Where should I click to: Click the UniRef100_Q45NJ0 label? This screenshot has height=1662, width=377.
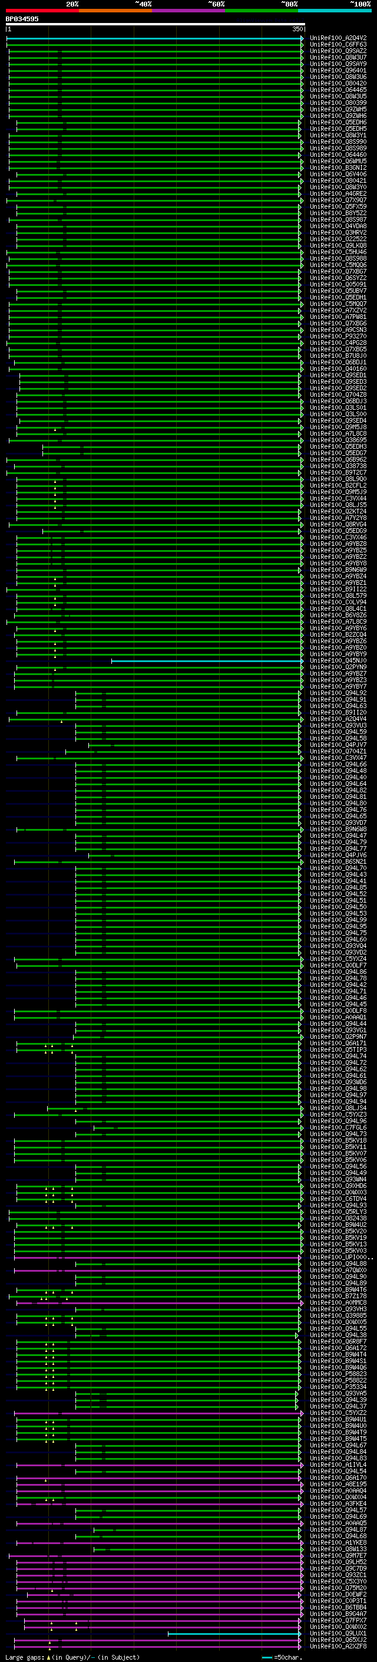[338, 661]
